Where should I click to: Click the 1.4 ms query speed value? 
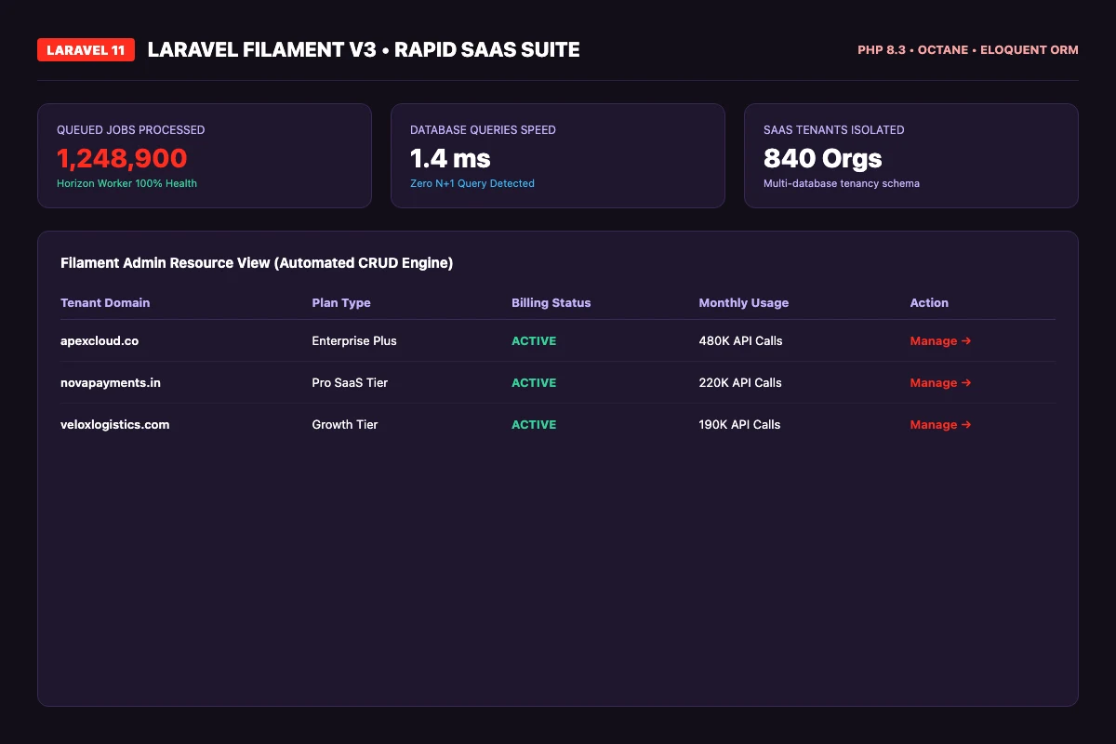pyautogui.click(x=450, y=158)
